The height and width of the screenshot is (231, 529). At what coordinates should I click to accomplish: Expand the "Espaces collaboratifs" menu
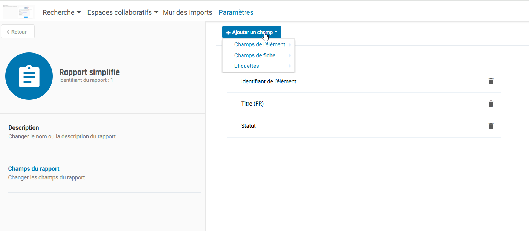click(x=122, y=12)
